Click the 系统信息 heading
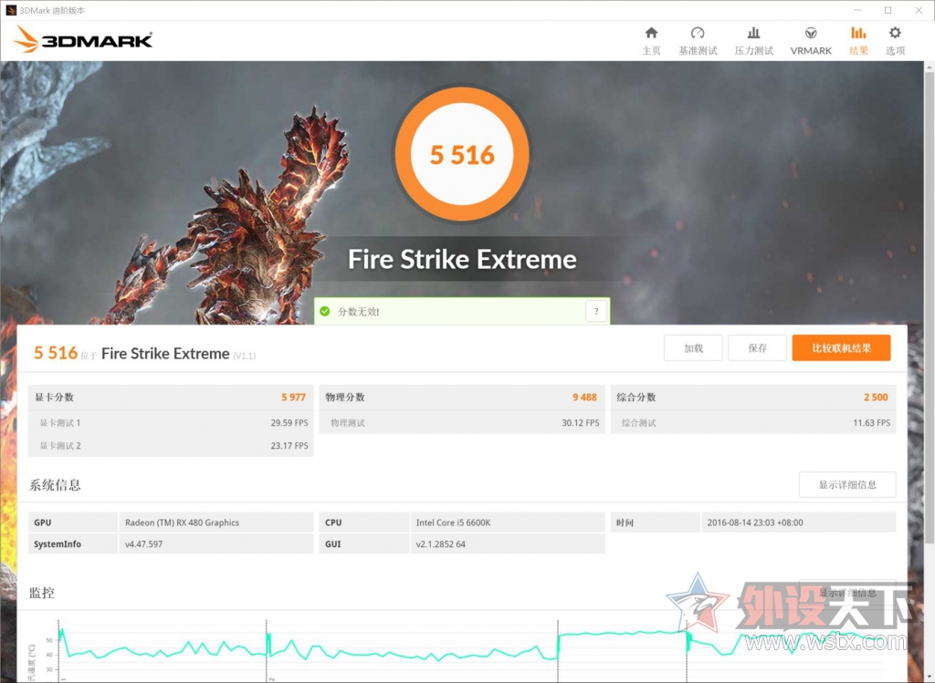The width and height of the screenshot is (935, 683). tap(55, 485)
